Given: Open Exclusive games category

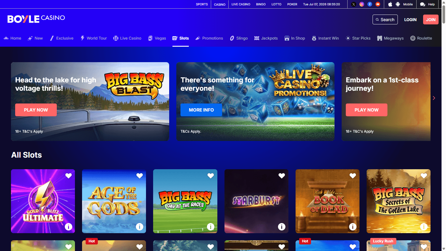Looking at the screenshot, I should click(62, 38).
